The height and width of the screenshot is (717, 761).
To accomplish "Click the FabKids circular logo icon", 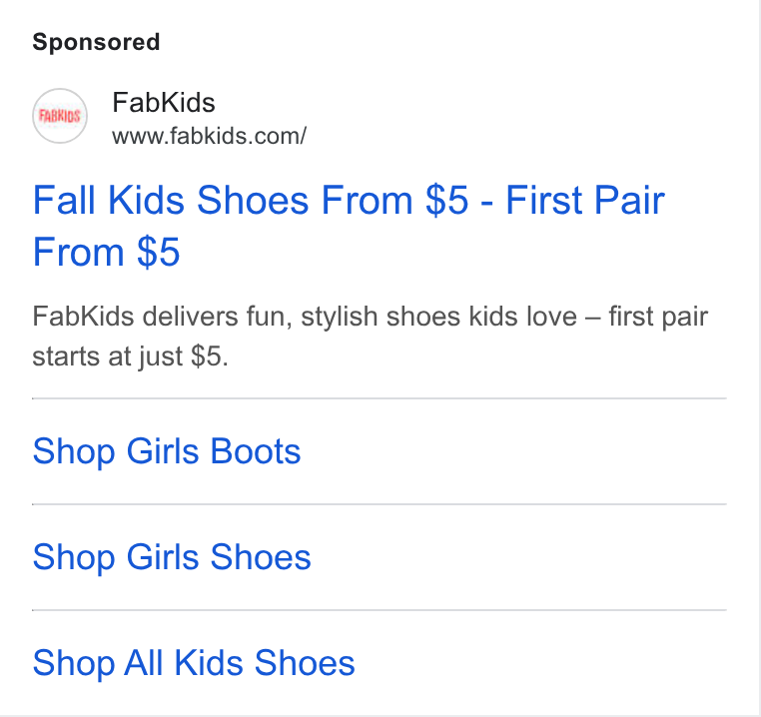I will point(60,116).
